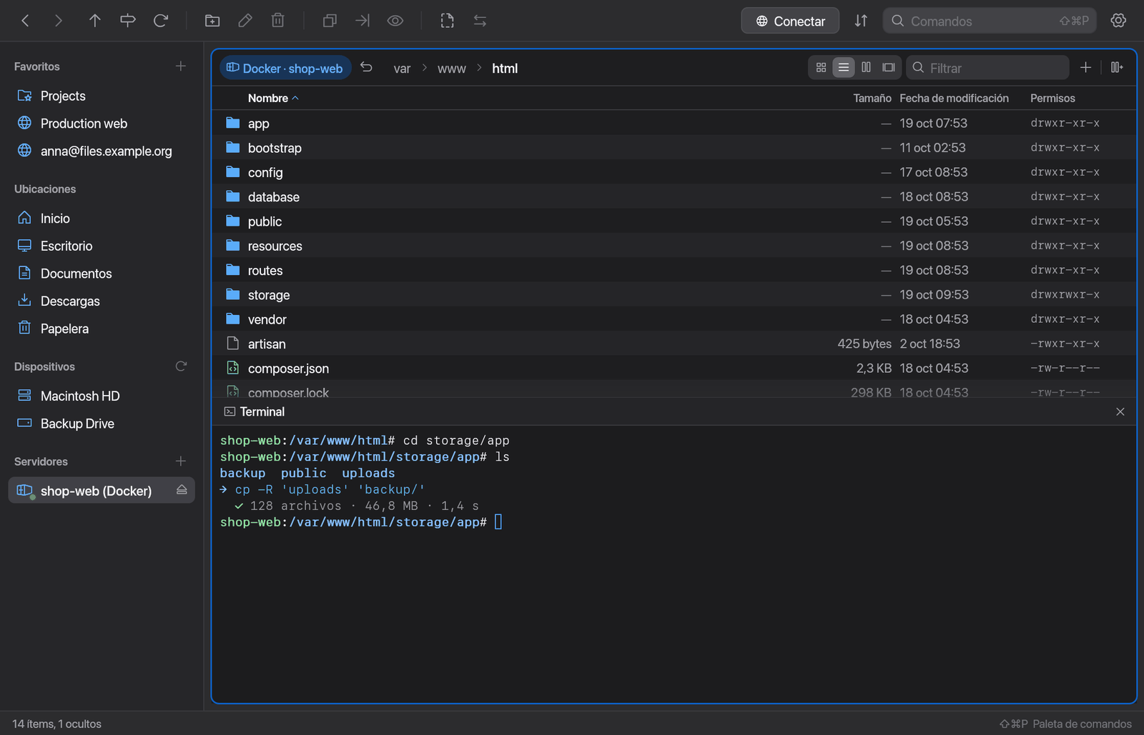Add a new favorite with Favoritos plus
Viewport: 1144px width, 735px height.
point(181,66)
